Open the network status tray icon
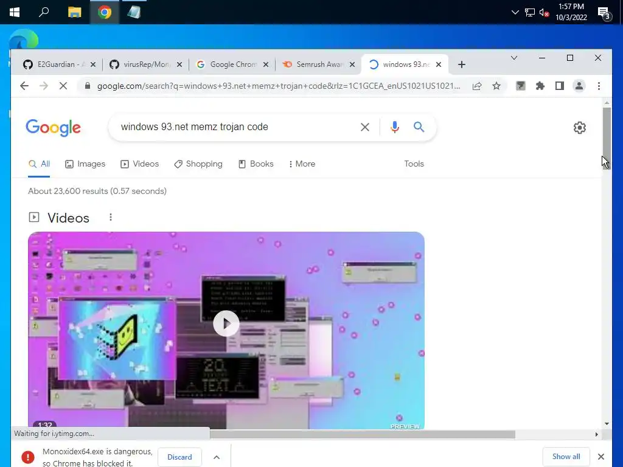The image size is (623, 467). click(x=530, y=12)
